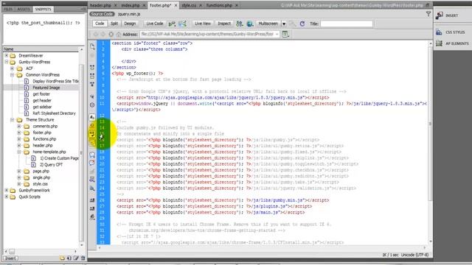Expand the comments.php snippet folder
472x265 pixels.
click(x=19, y=126)
